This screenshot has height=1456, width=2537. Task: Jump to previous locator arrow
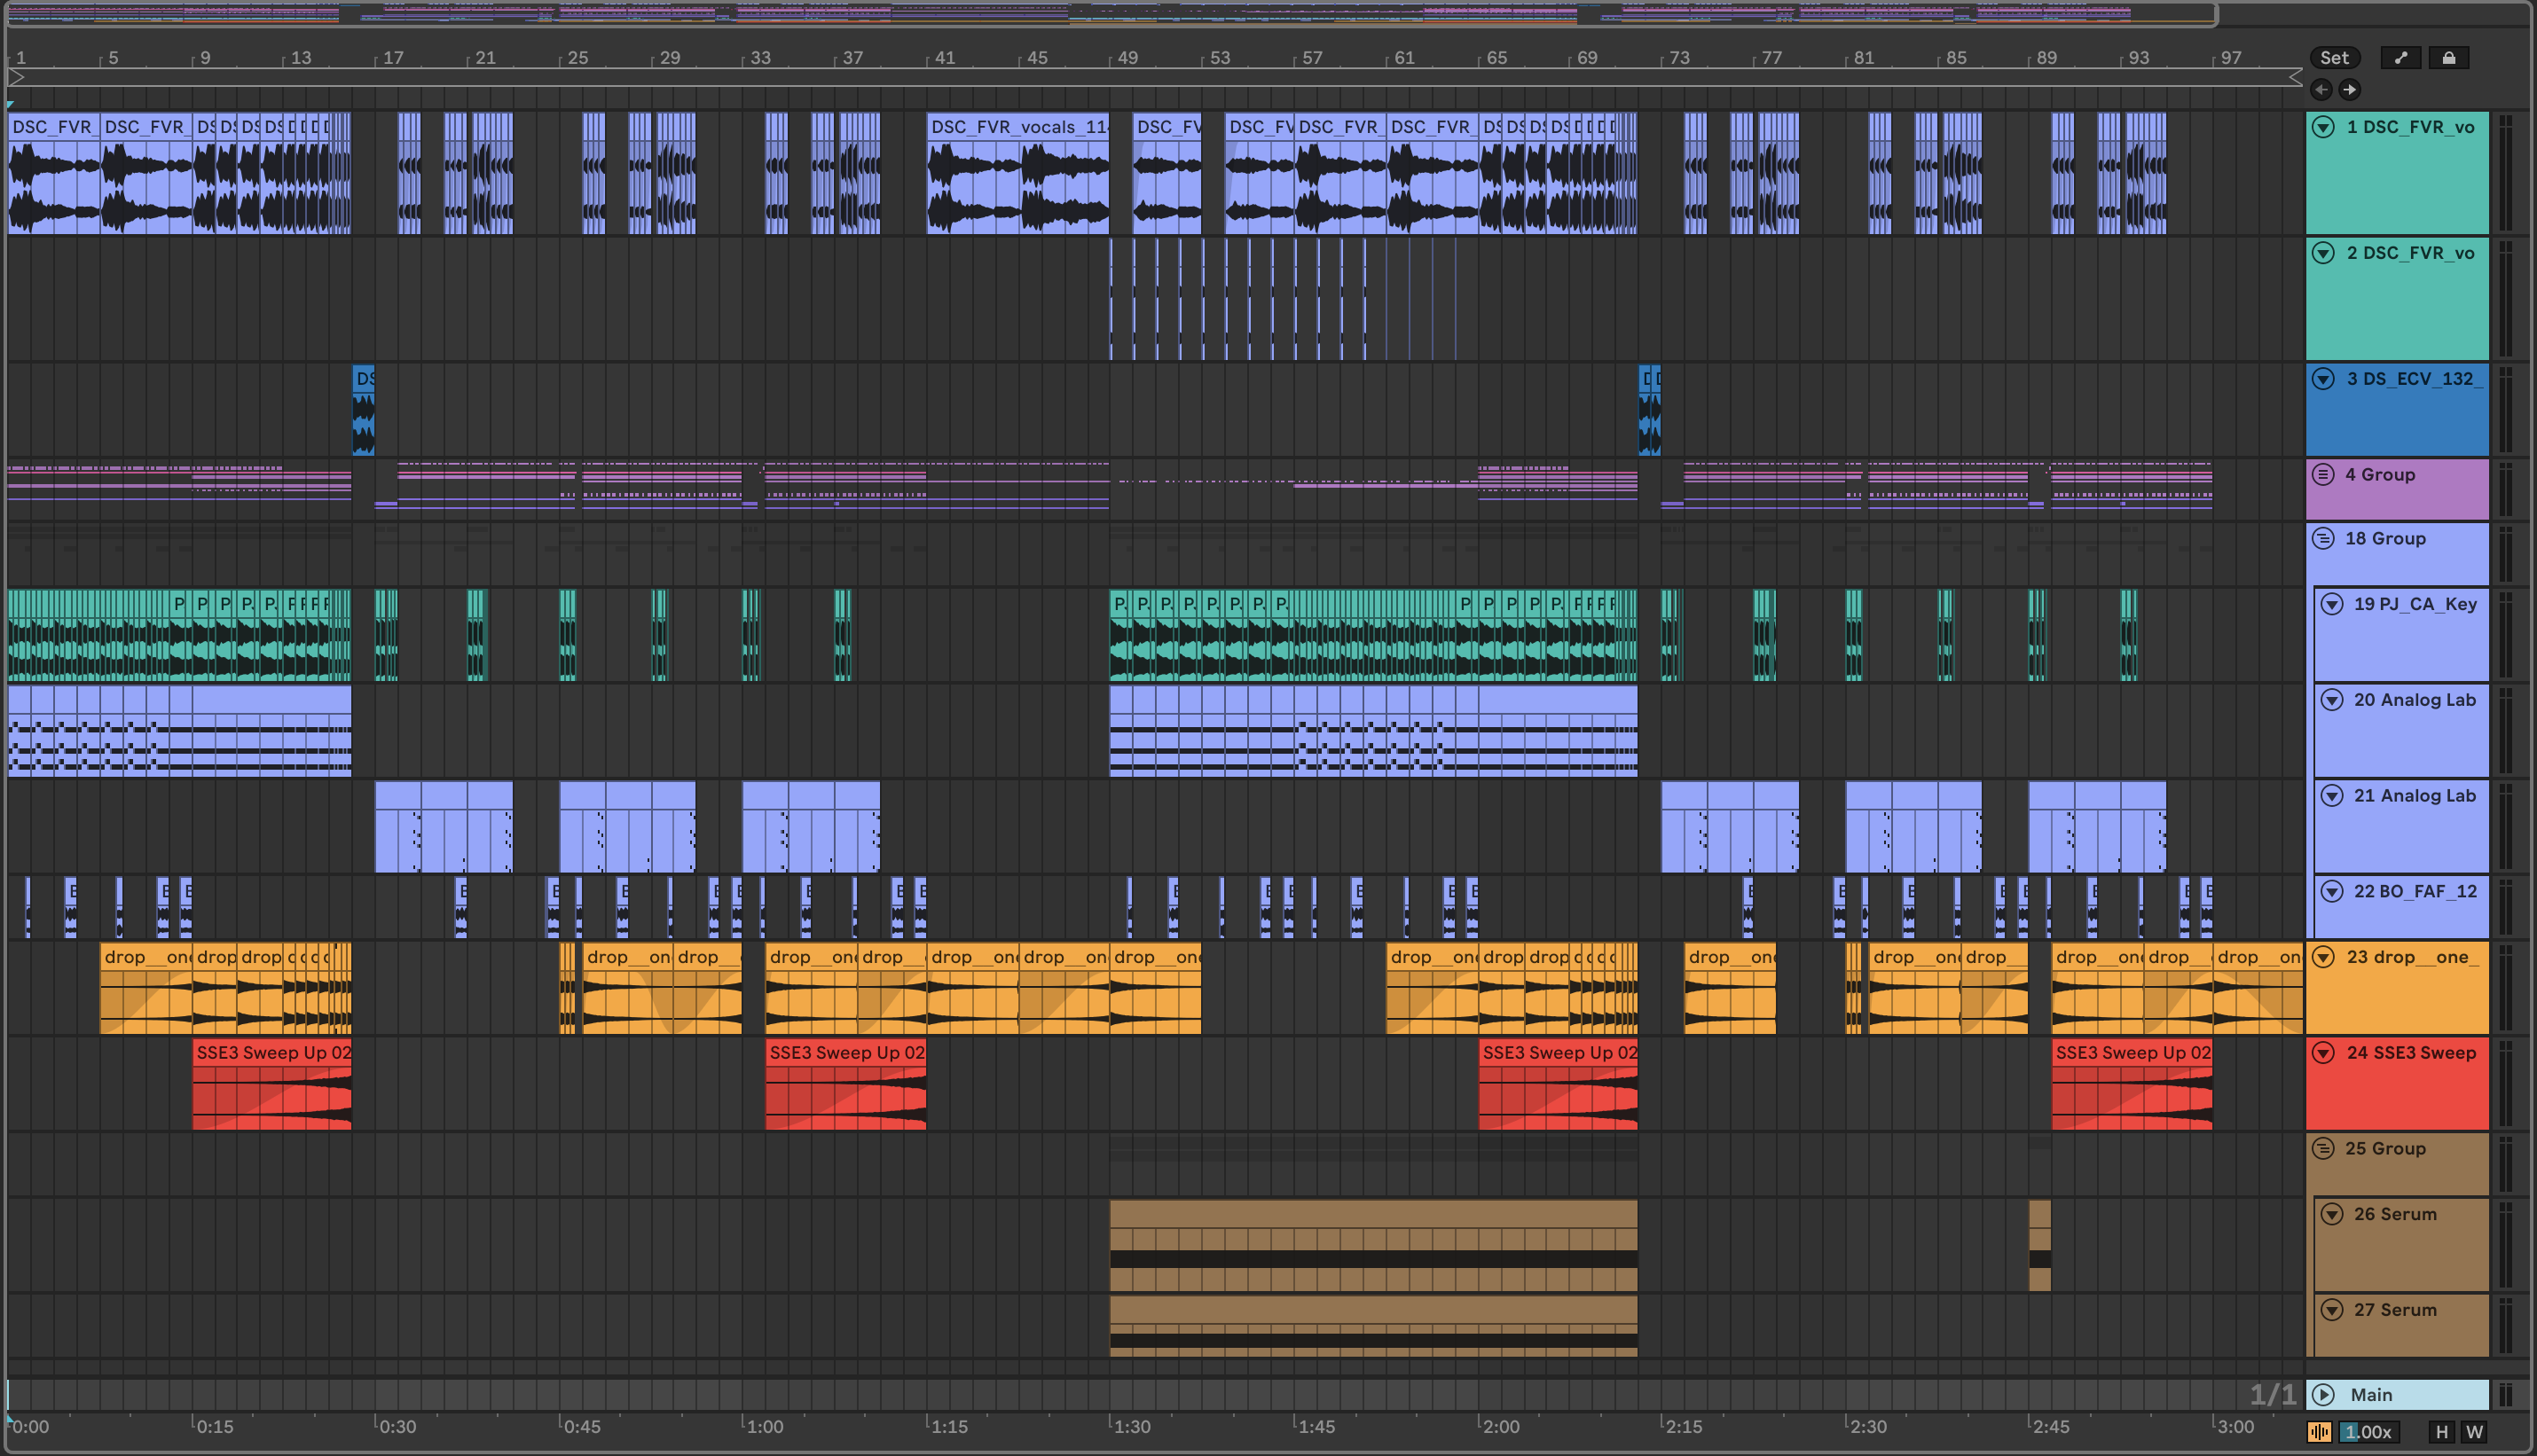(x=2321, y=90)
